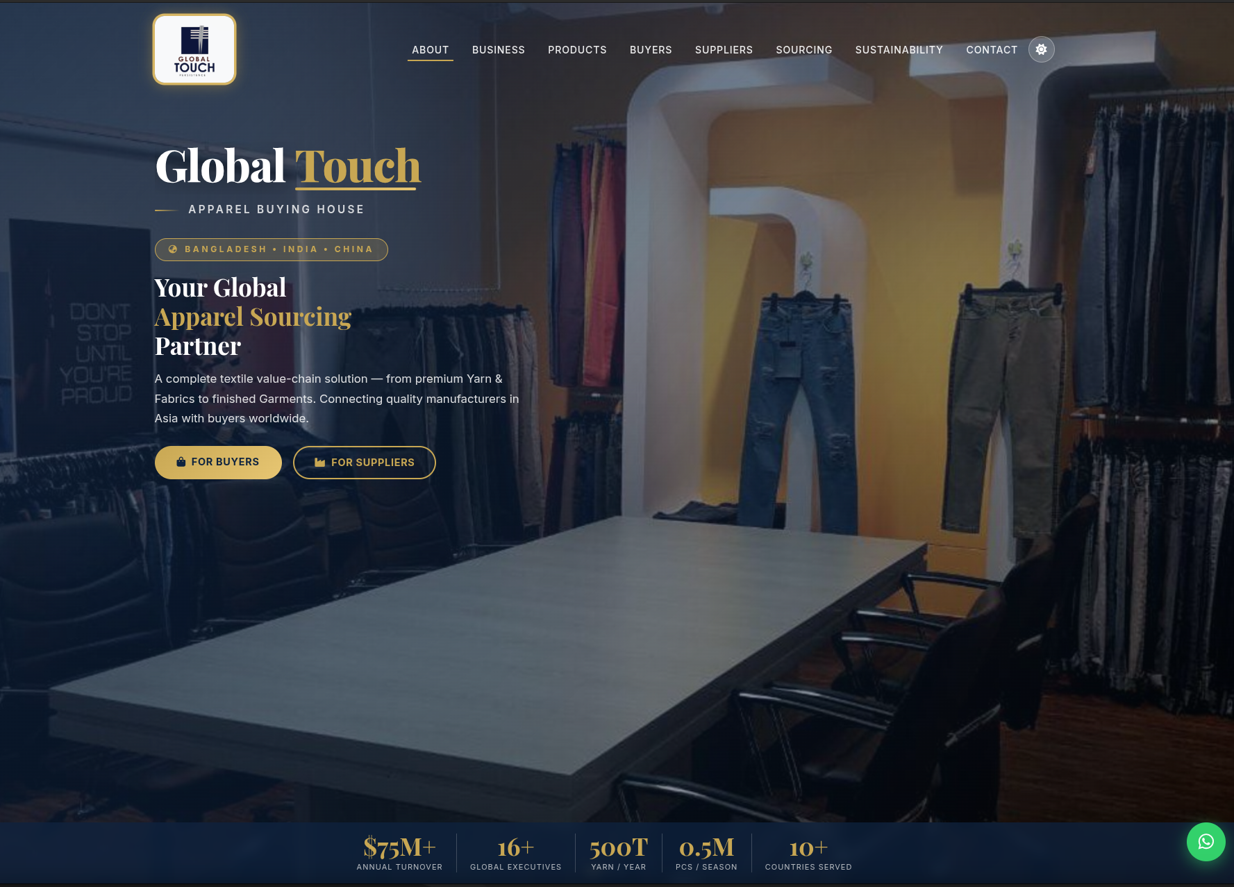Click the globe icon in the countries badge
Image resolution: width=1234 pixels, height=887 pixels.
pos(172,249)
